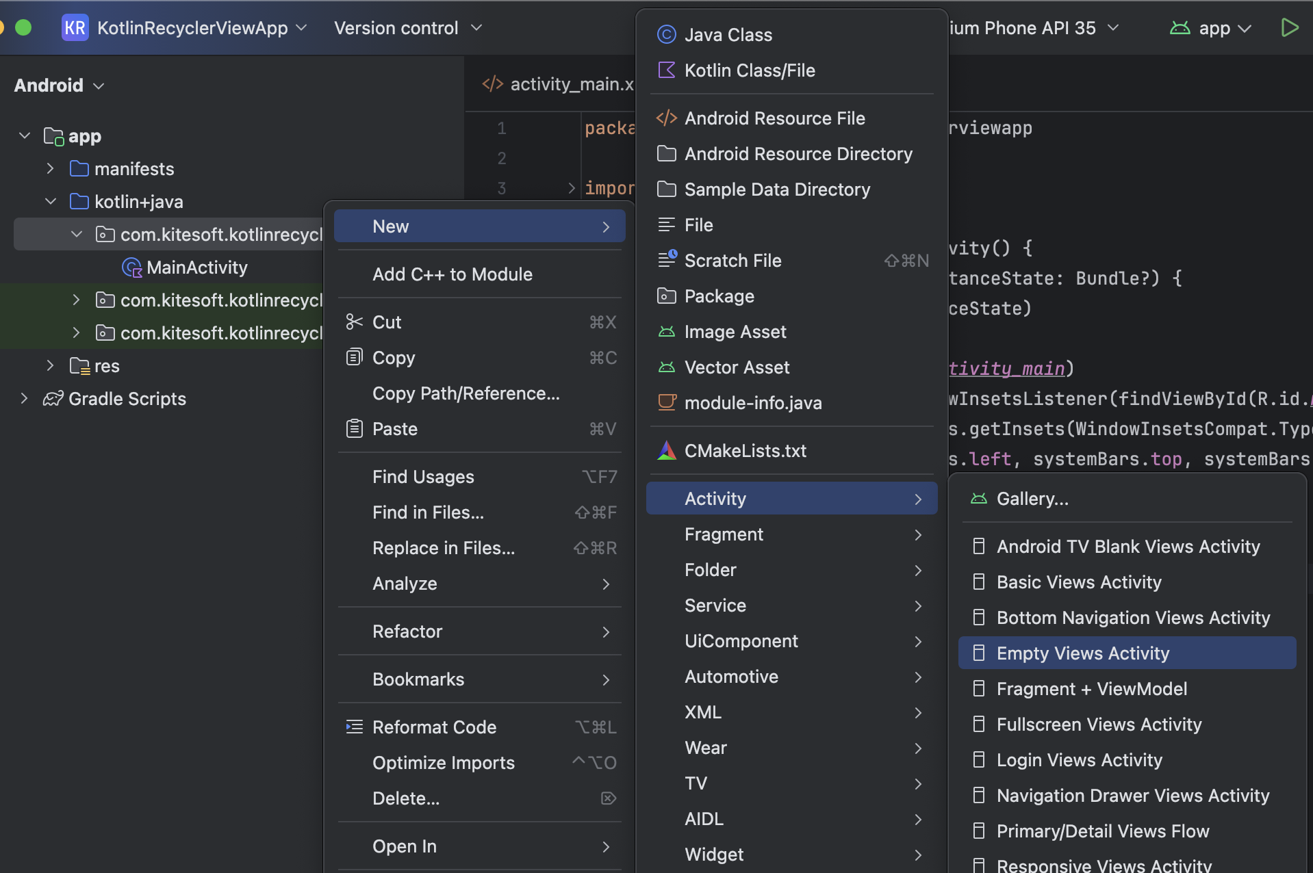The image size is (1313, 873).
Task: Select Find Usages menu entry
Action: pyautogui.click(x=479, y=477)
